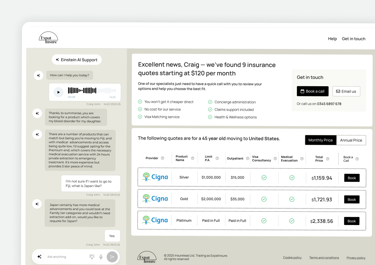The image size is (375, 265).
Task: Open the Privacy policy link
Action: (x=356, y=258)
